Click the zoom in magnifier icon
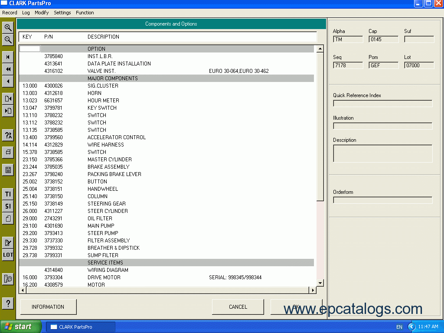The image size is (444, 333). pos(8,27)
